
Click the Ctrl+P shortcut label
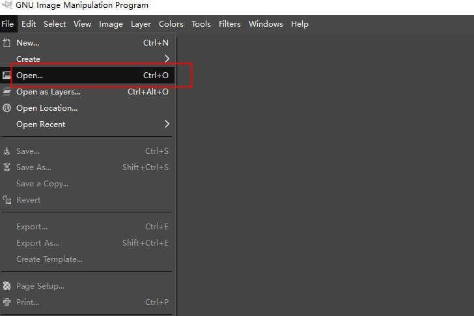coord(156,302)
